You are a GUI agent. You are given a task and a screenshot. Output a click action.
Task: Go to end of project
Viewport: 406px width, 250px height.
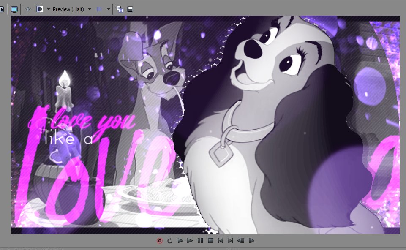230,241
